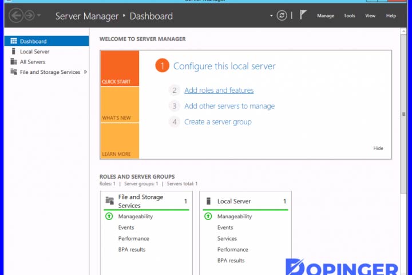Click the All Servers icon in sidebar
Screen dimensions: 412x275
[14, 61]
